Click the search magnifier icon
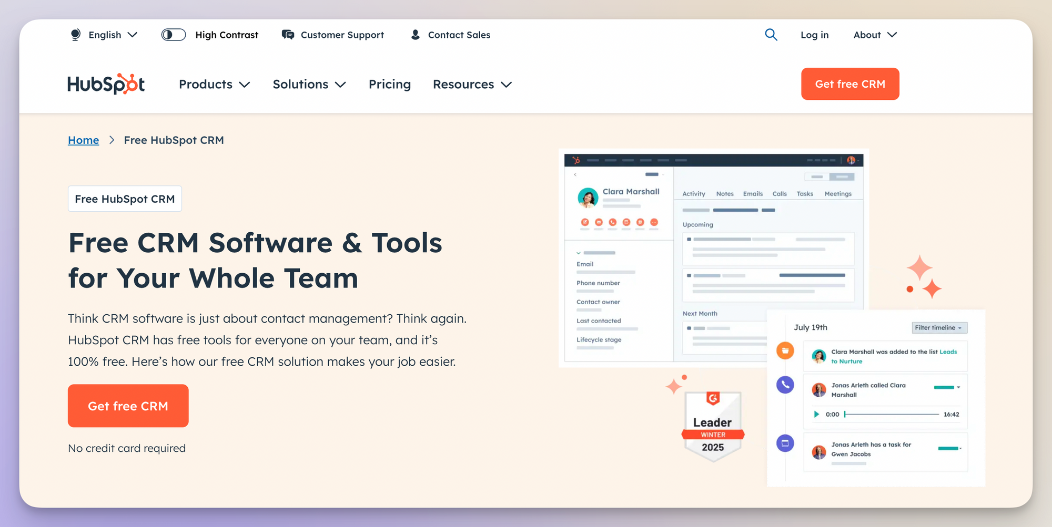 [x=771, y=35]
